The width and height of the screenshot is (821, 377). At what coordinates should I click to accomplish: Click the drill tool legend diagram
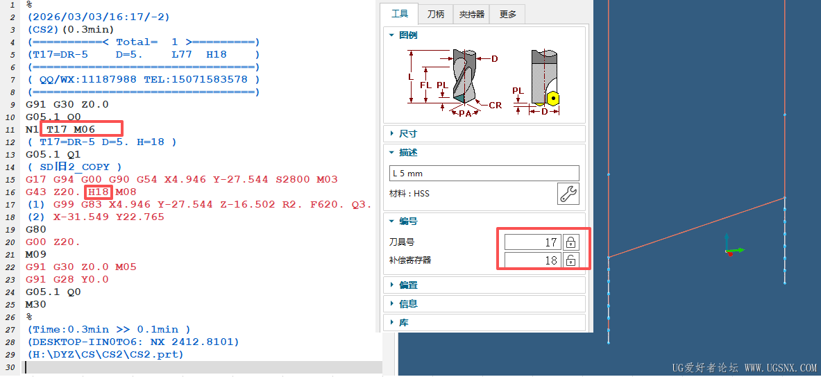click(453, 83)
